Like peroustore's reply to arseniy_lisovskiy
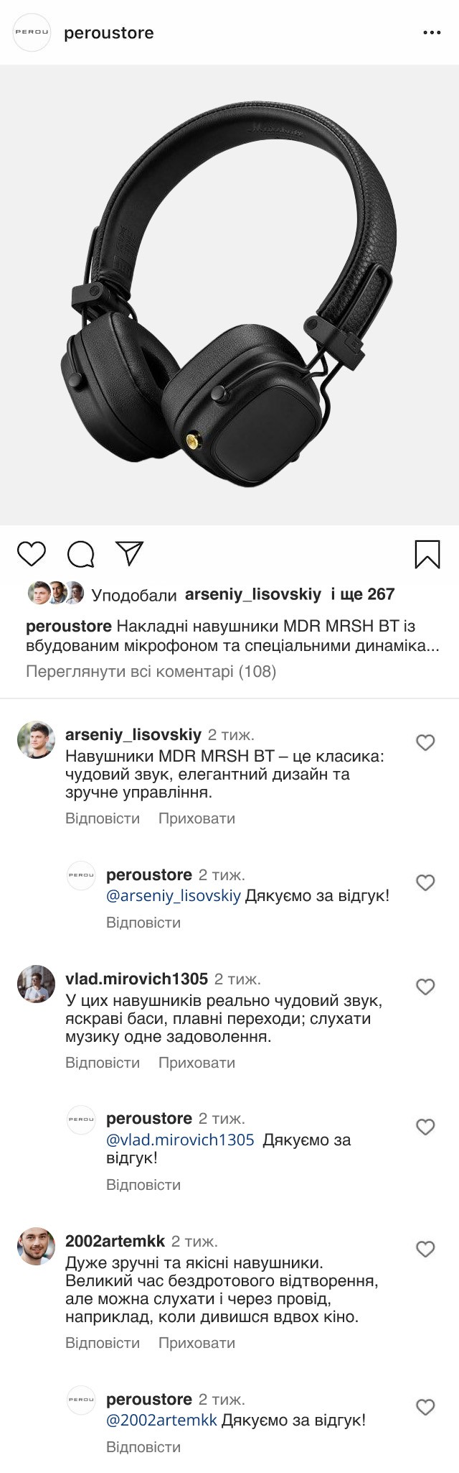 [425, 882]
